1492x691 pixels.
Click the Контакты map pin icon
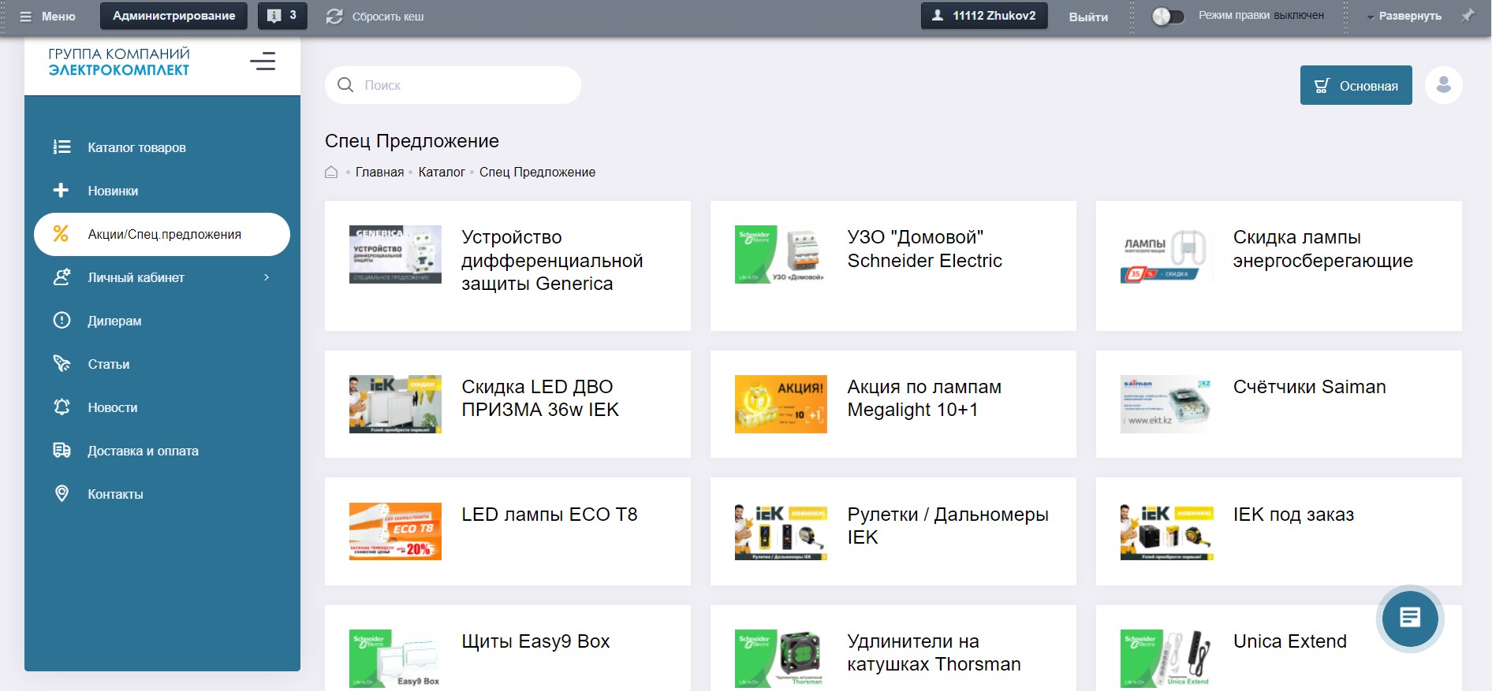(62, 494)
